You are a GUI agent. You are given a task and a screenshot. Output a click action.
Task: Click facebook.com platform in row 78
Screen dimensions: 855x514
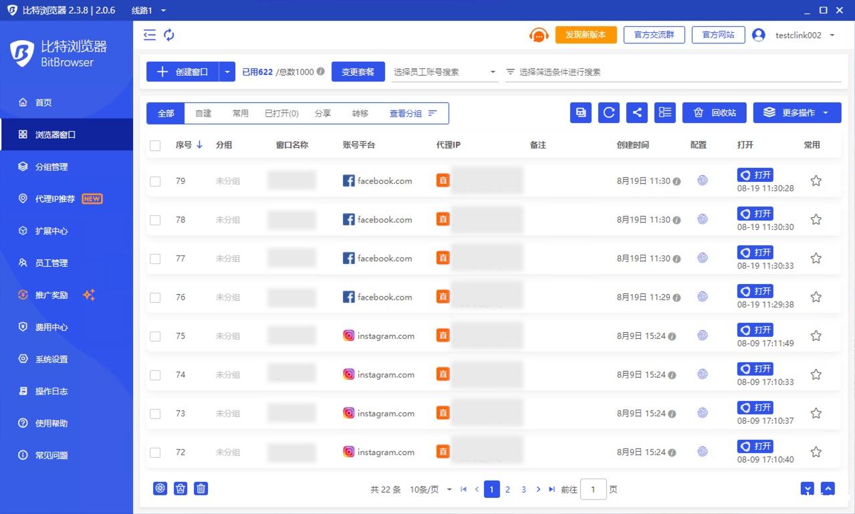pos(378,219)
